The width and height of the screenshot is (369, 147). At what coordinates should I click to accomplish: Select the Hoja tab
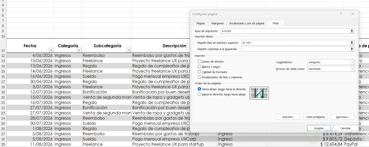[275, 23]
